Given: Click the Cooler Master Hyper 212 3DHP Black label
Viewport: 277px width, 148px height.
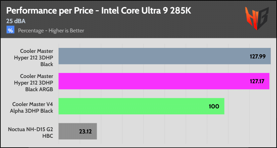Looking at the screenshot, I should tap(37, 56).
